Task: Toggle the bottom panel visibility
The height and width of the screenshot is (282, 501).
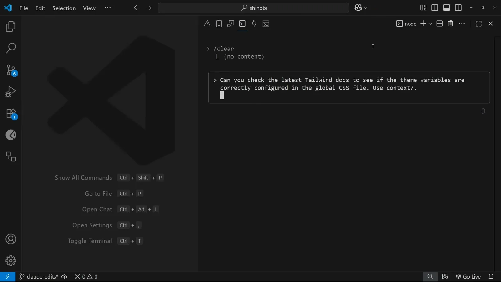Action: tap(447, 8)
